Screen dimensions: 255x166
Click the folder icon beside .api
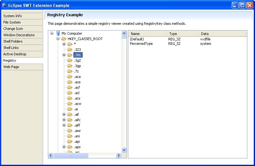70,142
